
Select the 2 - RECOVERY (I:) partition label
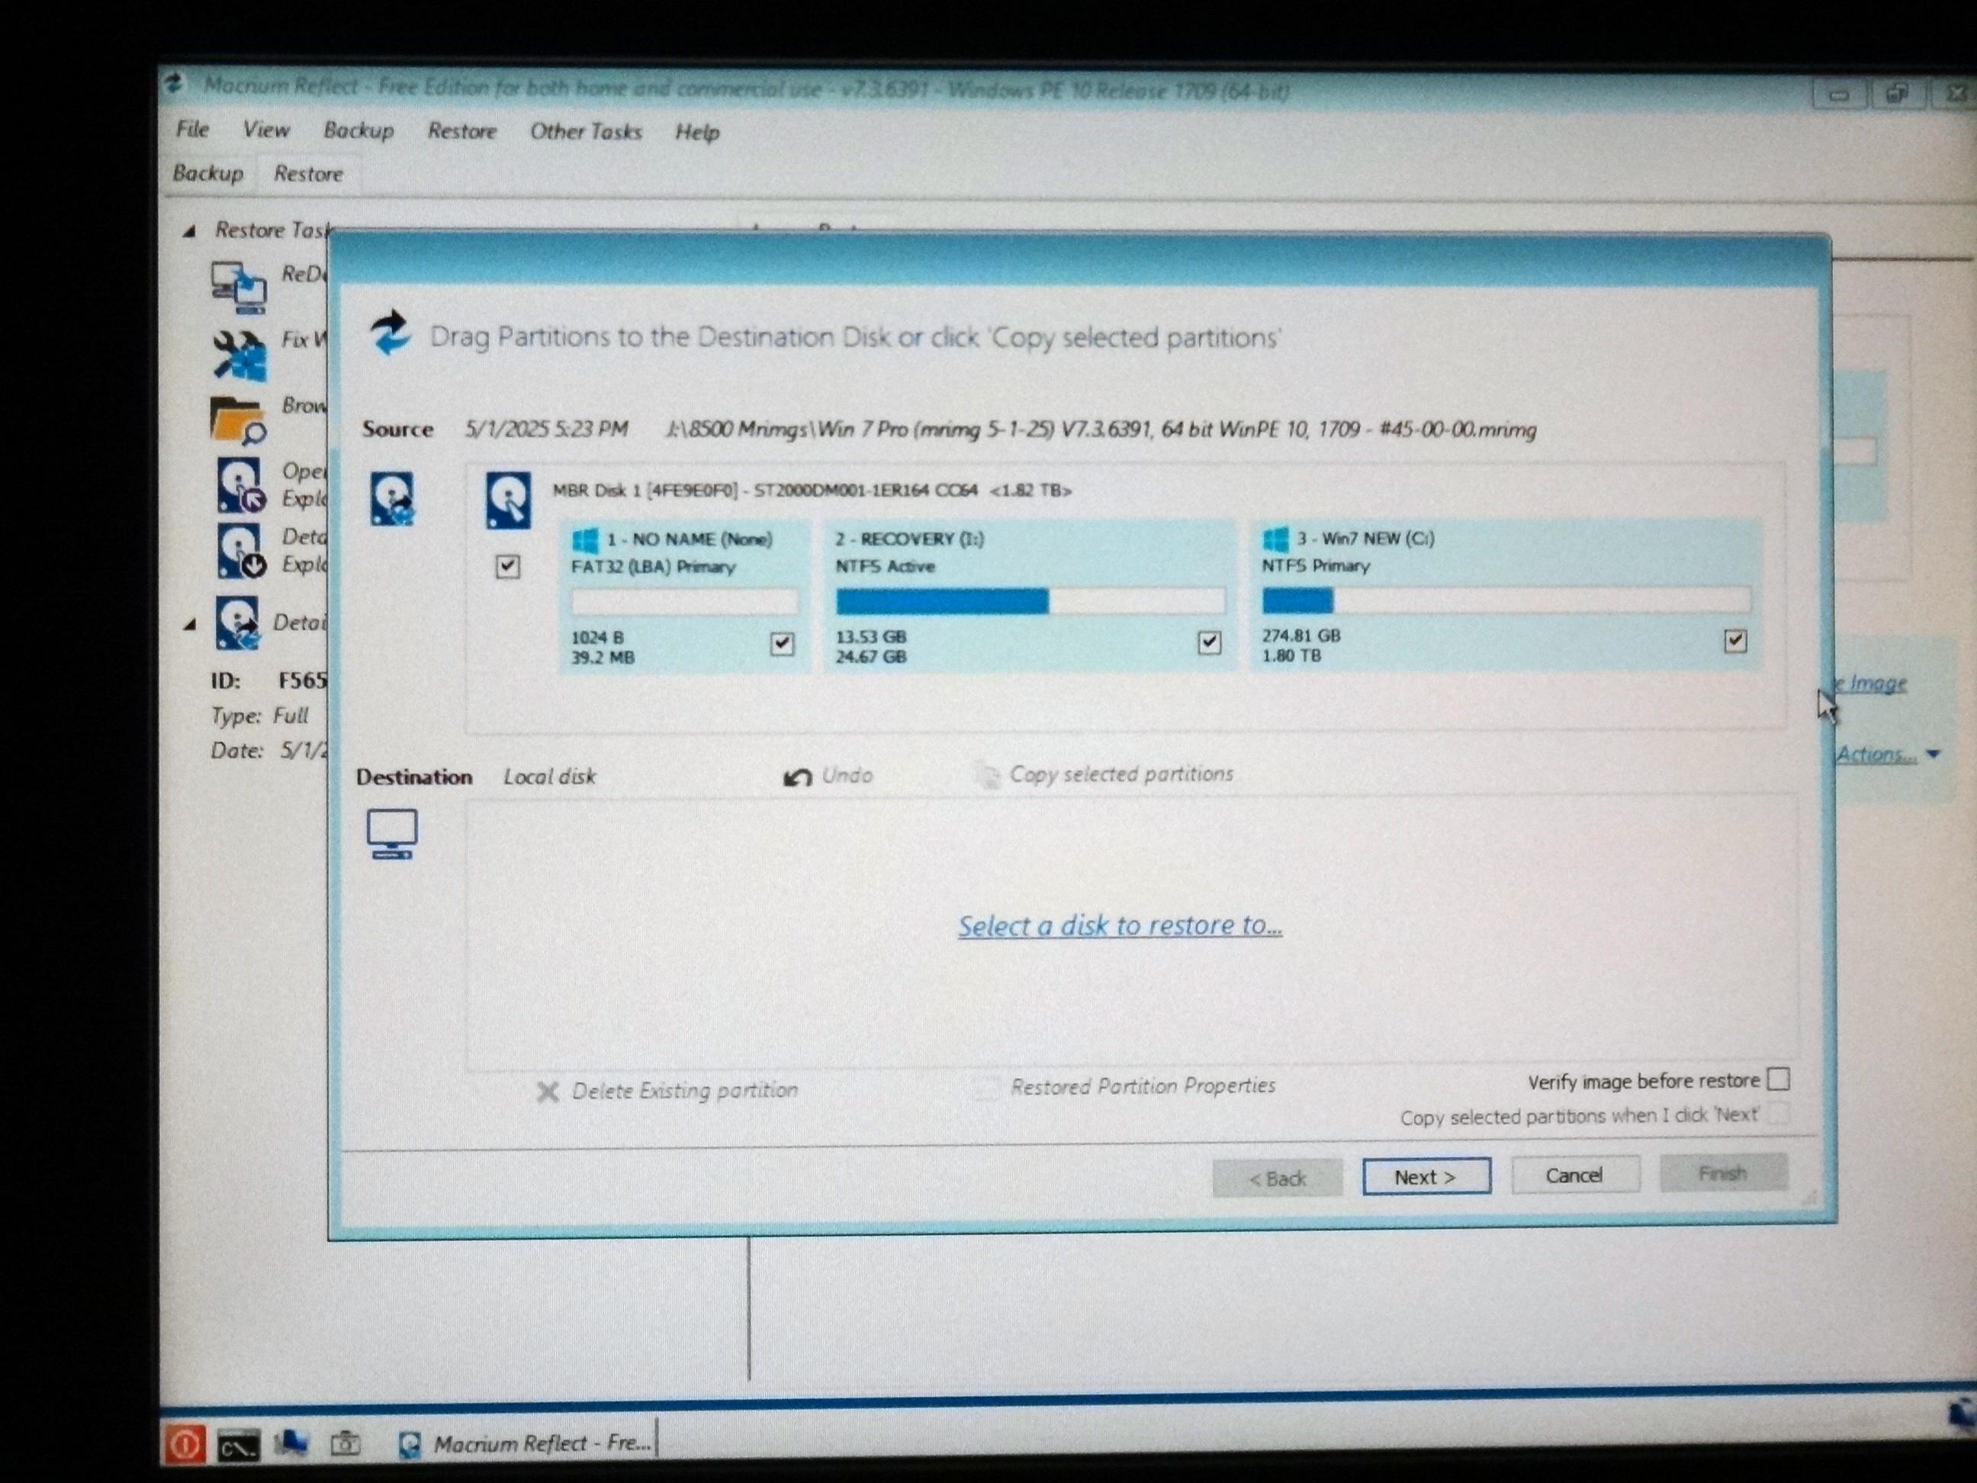pos(910,539)
